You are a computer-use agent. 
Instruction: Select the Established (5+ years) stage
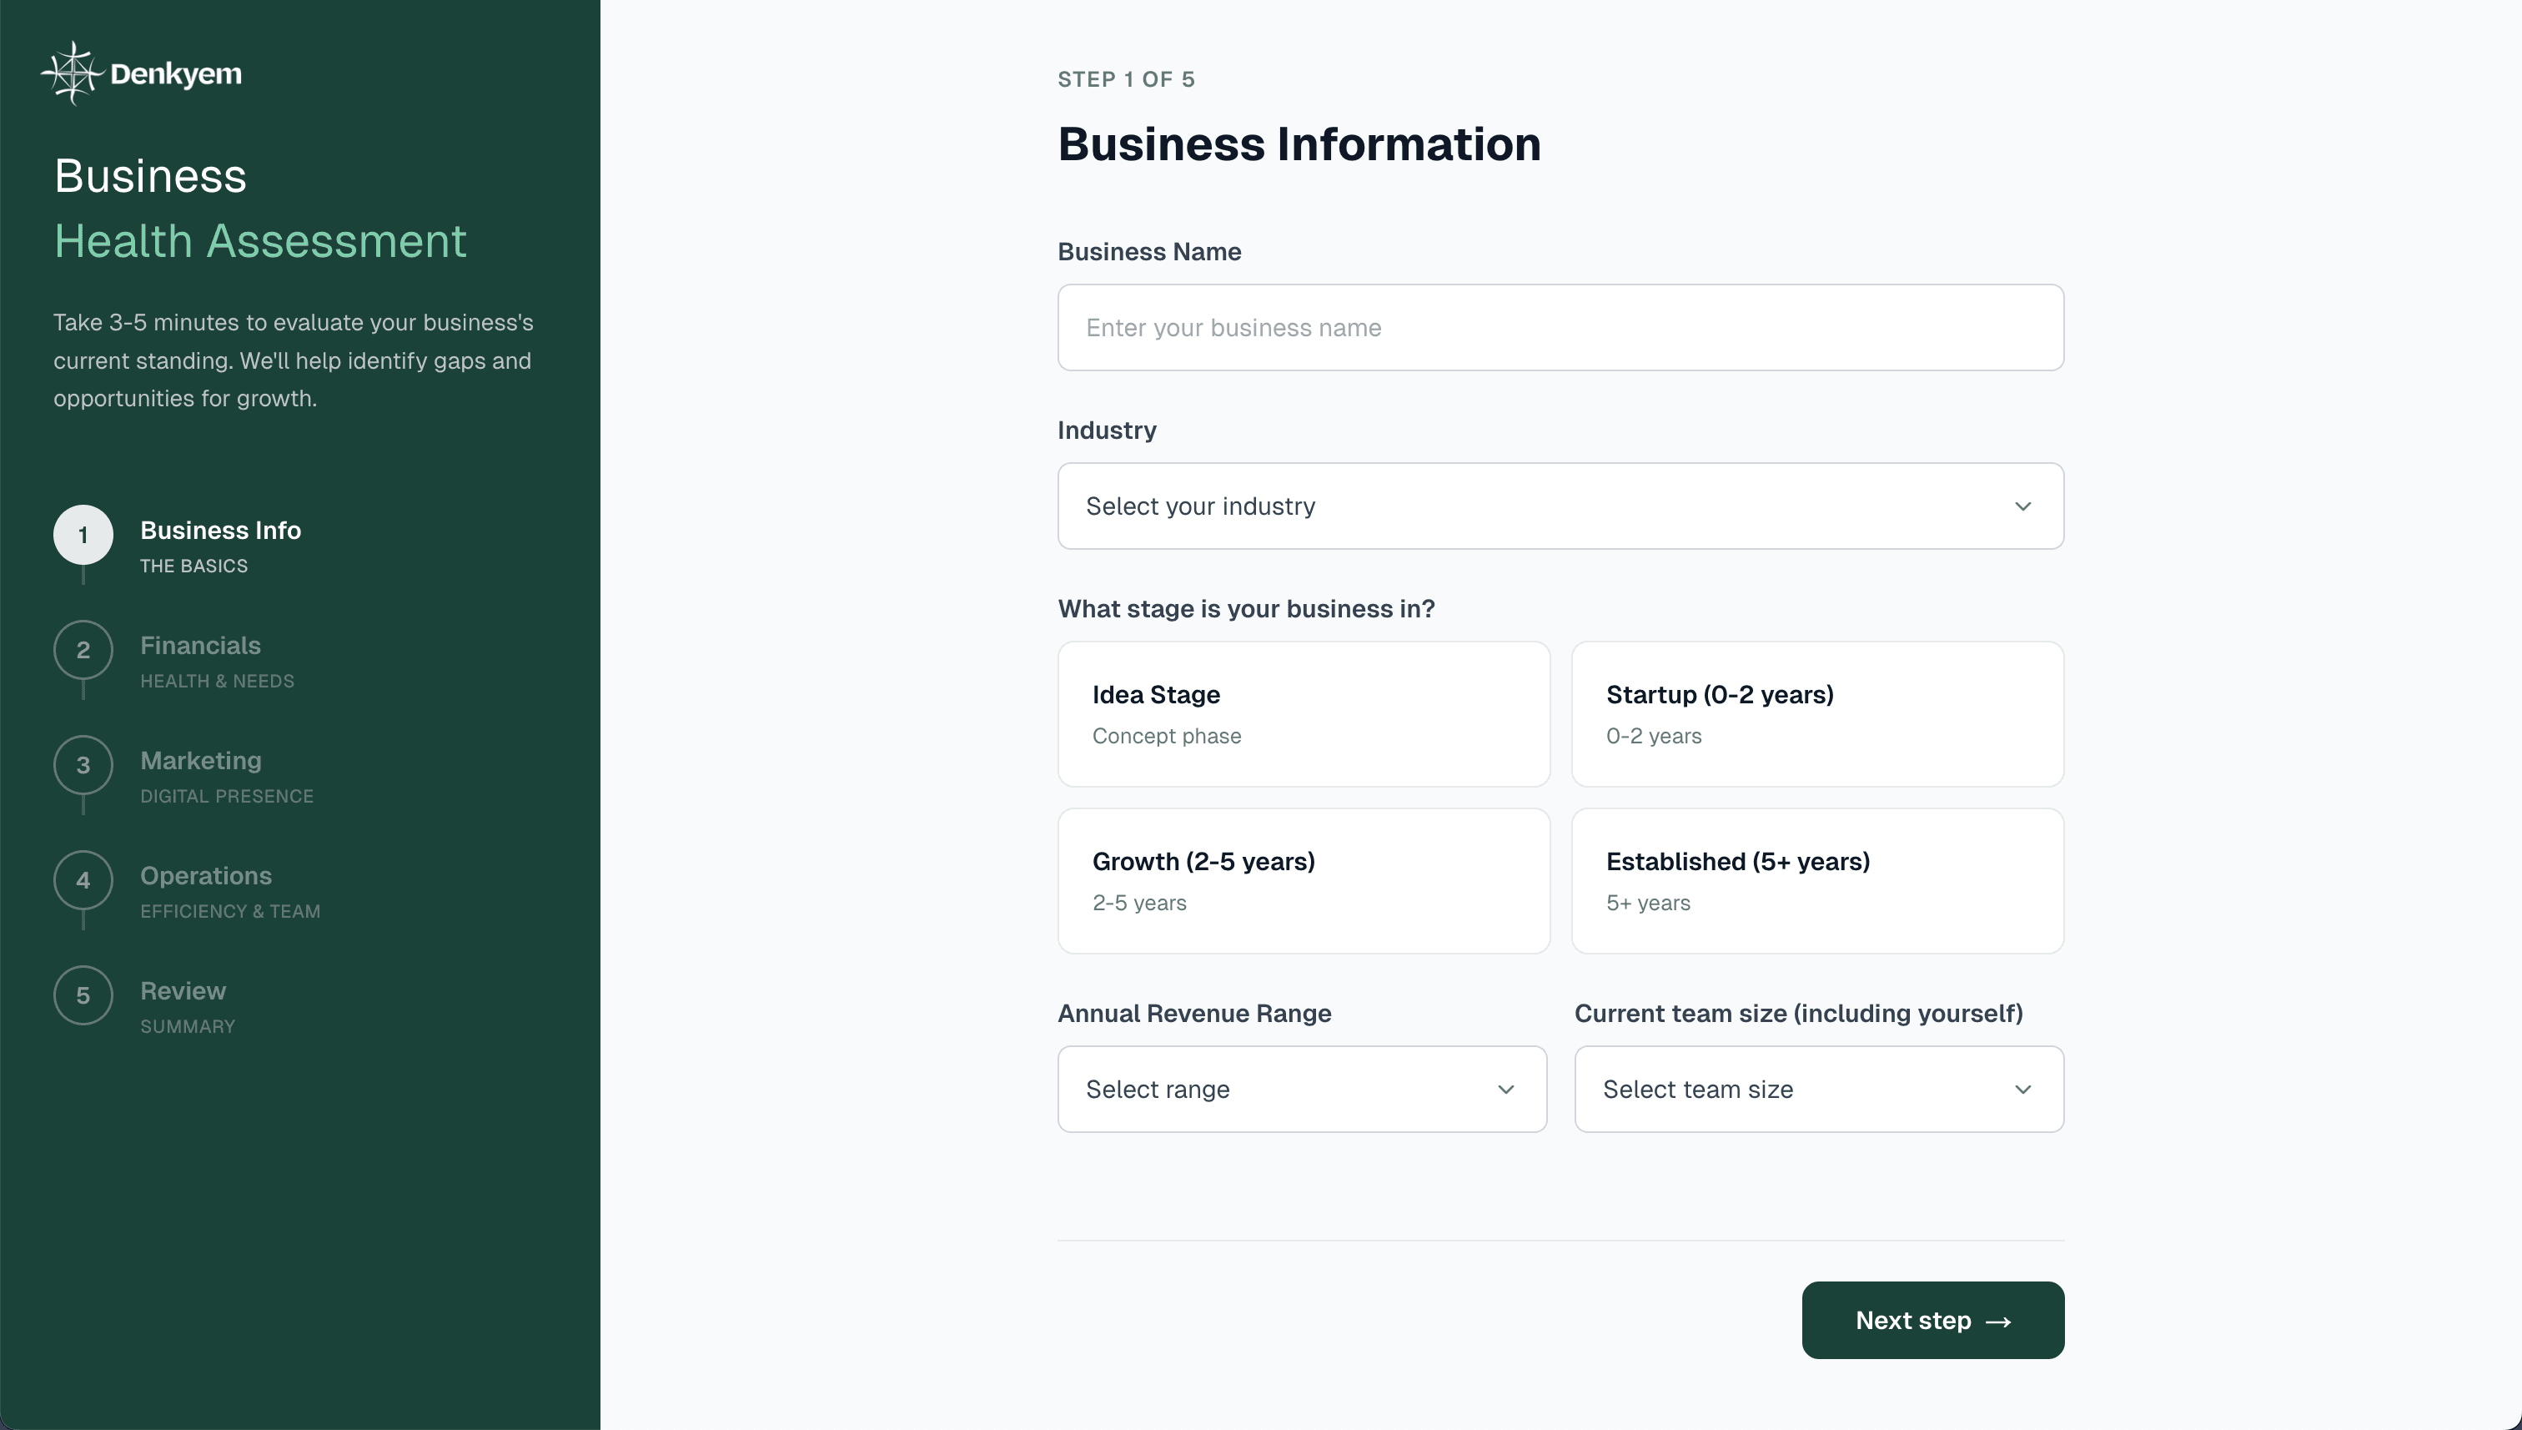[1818, 880]
